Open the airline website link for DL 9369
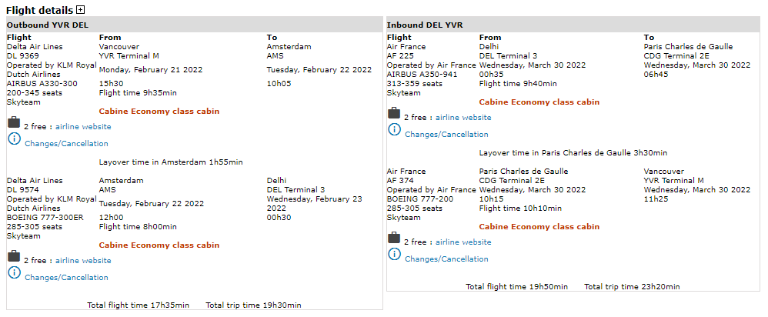The height and width of the screenshot is (317, 768). 83,127
